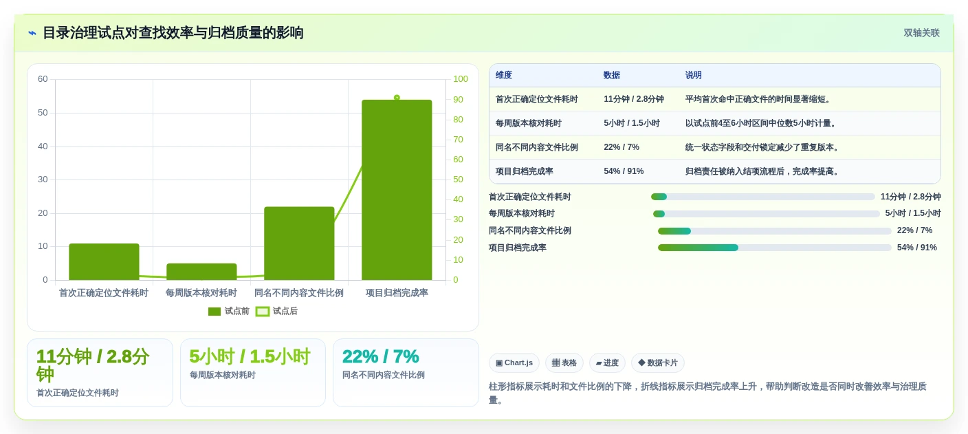Open the 22% / 7% data card
Image resolution: width=968 pixels, height=434 pixels.
pos(406,373)
